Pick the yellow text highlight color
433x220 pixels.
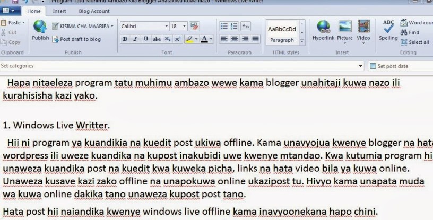click(189, 39)
